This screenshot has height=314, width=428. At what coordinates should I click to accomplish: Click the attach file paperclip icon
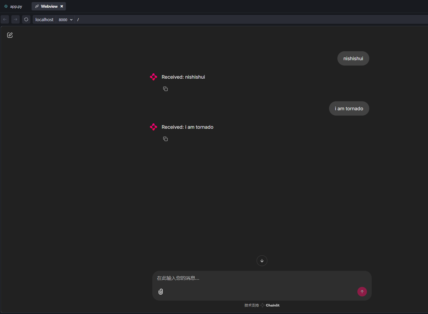click(161, 292)
